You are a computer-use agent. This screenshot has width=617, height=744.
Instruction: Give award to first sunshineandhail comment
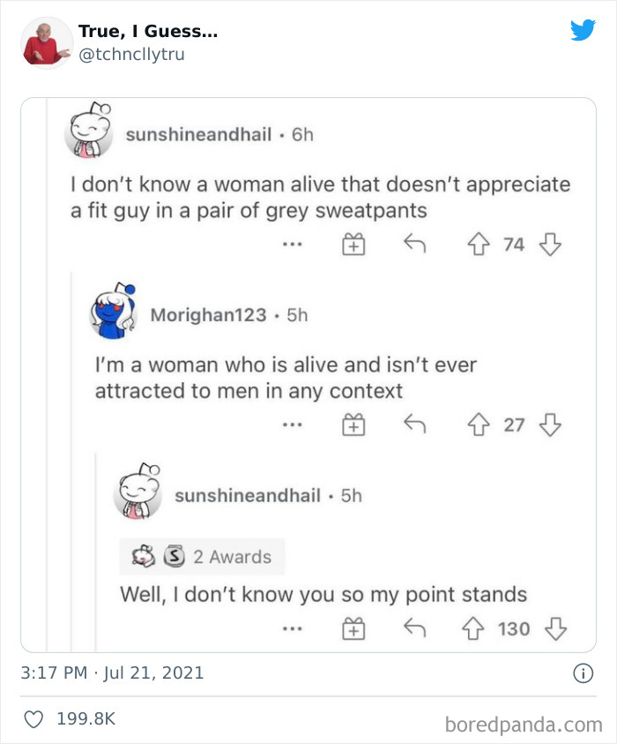tap(353, 245)
